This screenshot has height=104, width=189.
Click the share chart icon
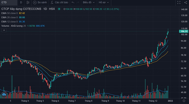click(185, 2)
